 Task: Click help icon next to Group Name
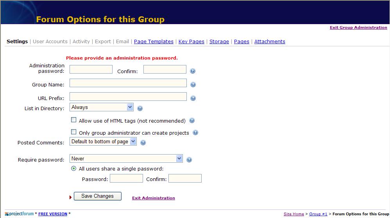pyautogui.click(x=193, y=85)
